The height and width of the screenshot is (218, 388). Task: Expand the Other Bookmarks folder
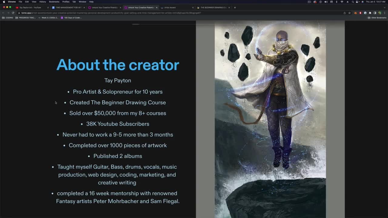[377, 18]
